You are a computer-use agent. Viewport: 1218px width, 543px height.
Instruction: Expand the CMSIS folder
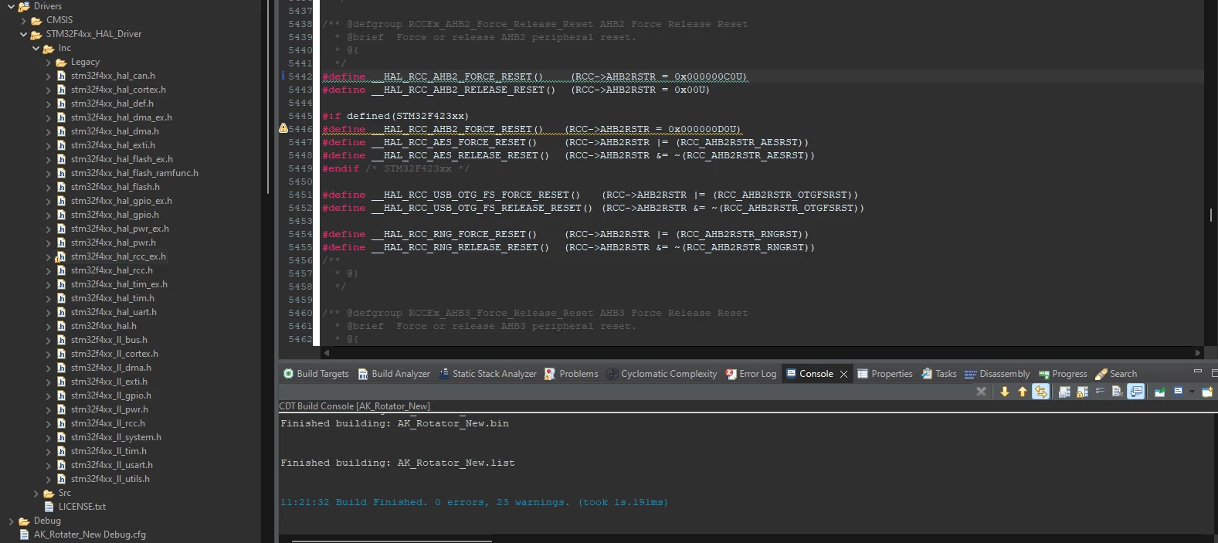click(x=24, y=20)
